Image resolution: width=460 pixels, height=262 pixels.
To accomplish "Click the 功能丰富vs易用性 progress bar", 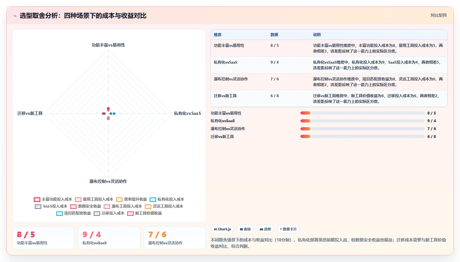I will click(x=362, y=113).
